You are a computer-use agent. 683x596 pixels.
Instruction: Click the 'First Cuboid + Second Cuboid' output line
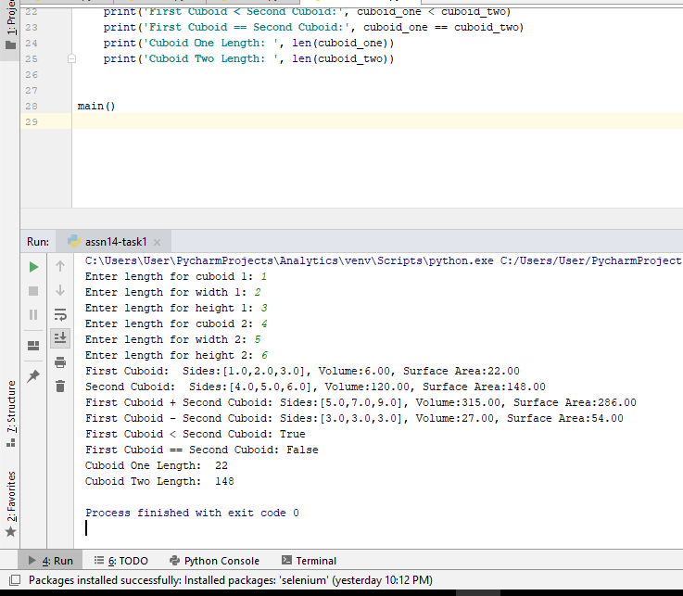[x=360, y=402]
